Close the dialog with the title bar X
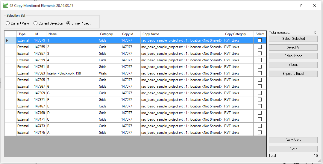The height and width of the screenshot is (164, 323). click(314, 6)
